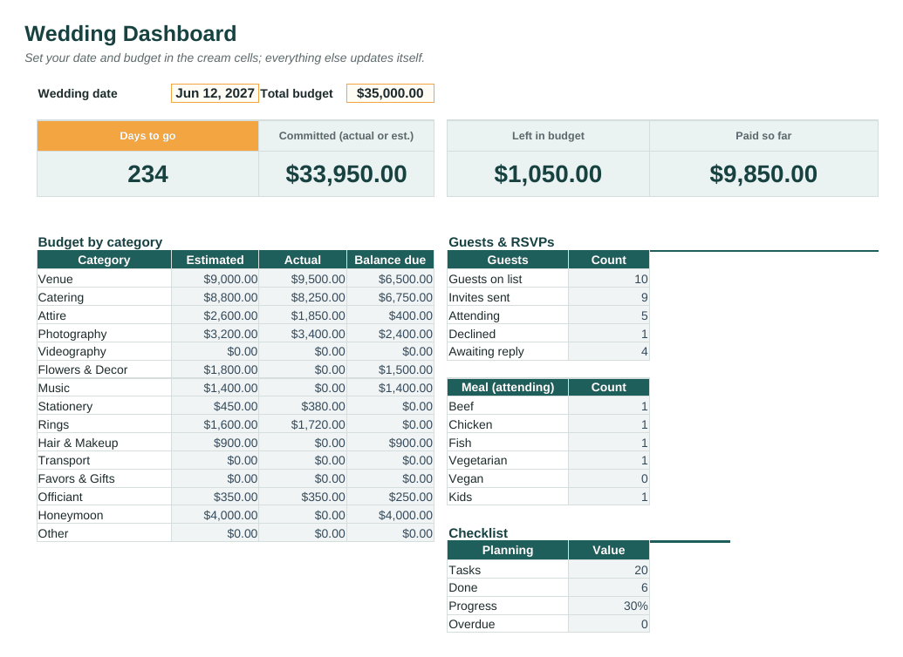Select the Flowers & Decor balance $1,500.00
Image resolution: width=903 pixels, height=657 pixels.
390,370
